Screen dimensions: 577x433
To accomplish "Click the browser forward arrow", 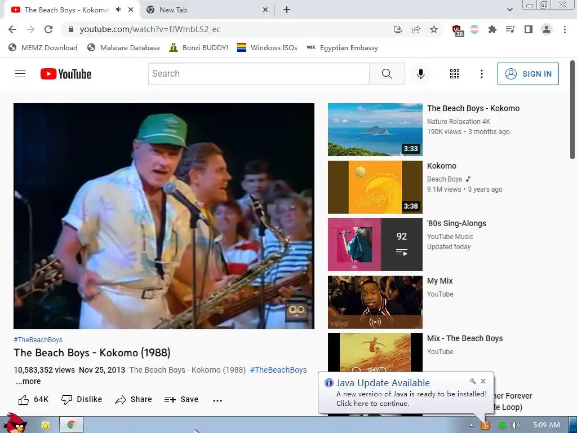I will tap(30, 29).
